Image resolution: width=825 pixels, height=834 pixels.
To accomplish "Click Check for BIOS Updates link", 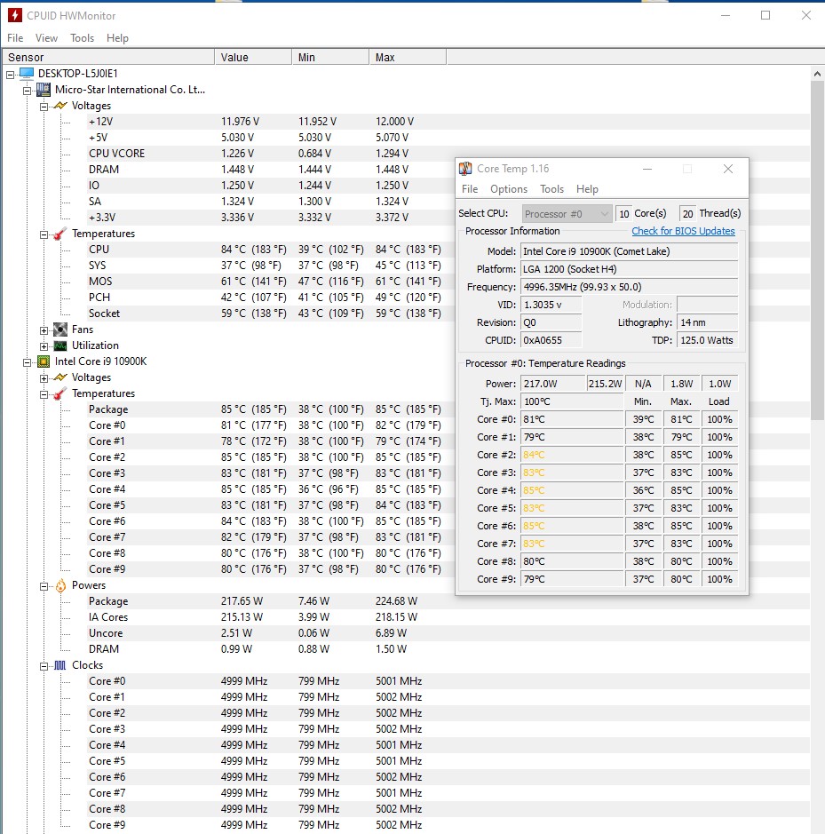I will click(x=683, y=231).
